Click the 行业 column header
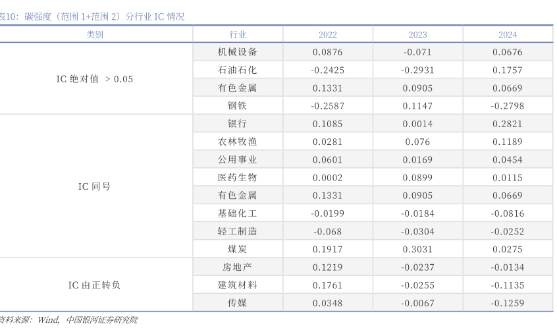The height and width of the screenshot is (332, 557). (238, 34)
